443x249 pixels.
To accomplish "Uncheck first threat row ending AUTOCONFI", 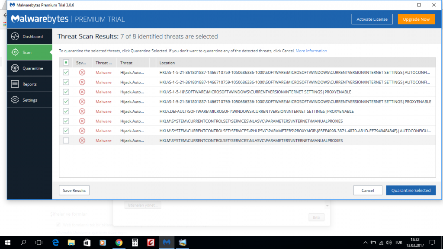I will click(66, 73).
